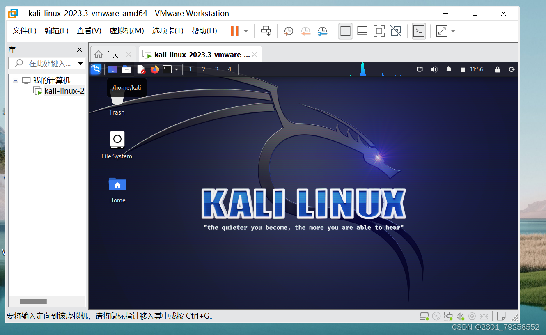This screenshot has height=335, width=546.
Task: Toggle the thumbnail bar view
Action: coord(362,31)
